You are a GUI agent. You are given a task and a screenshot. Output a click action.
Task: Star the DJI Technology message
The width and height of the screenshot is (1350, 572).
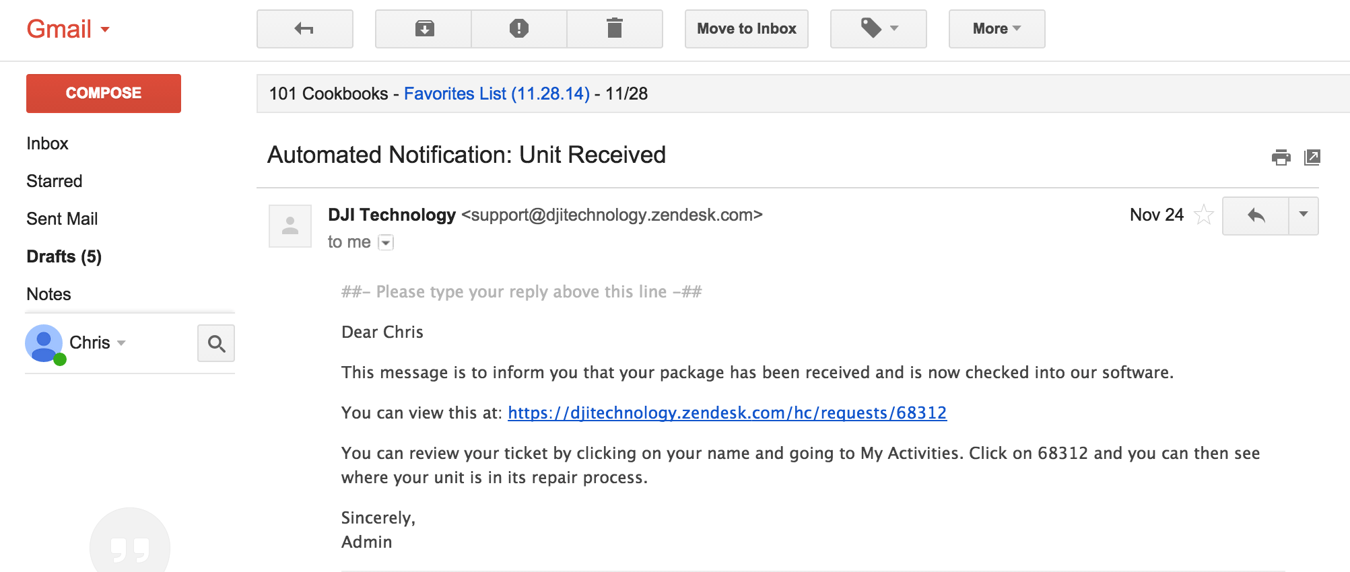click(x=1203, y=215)
